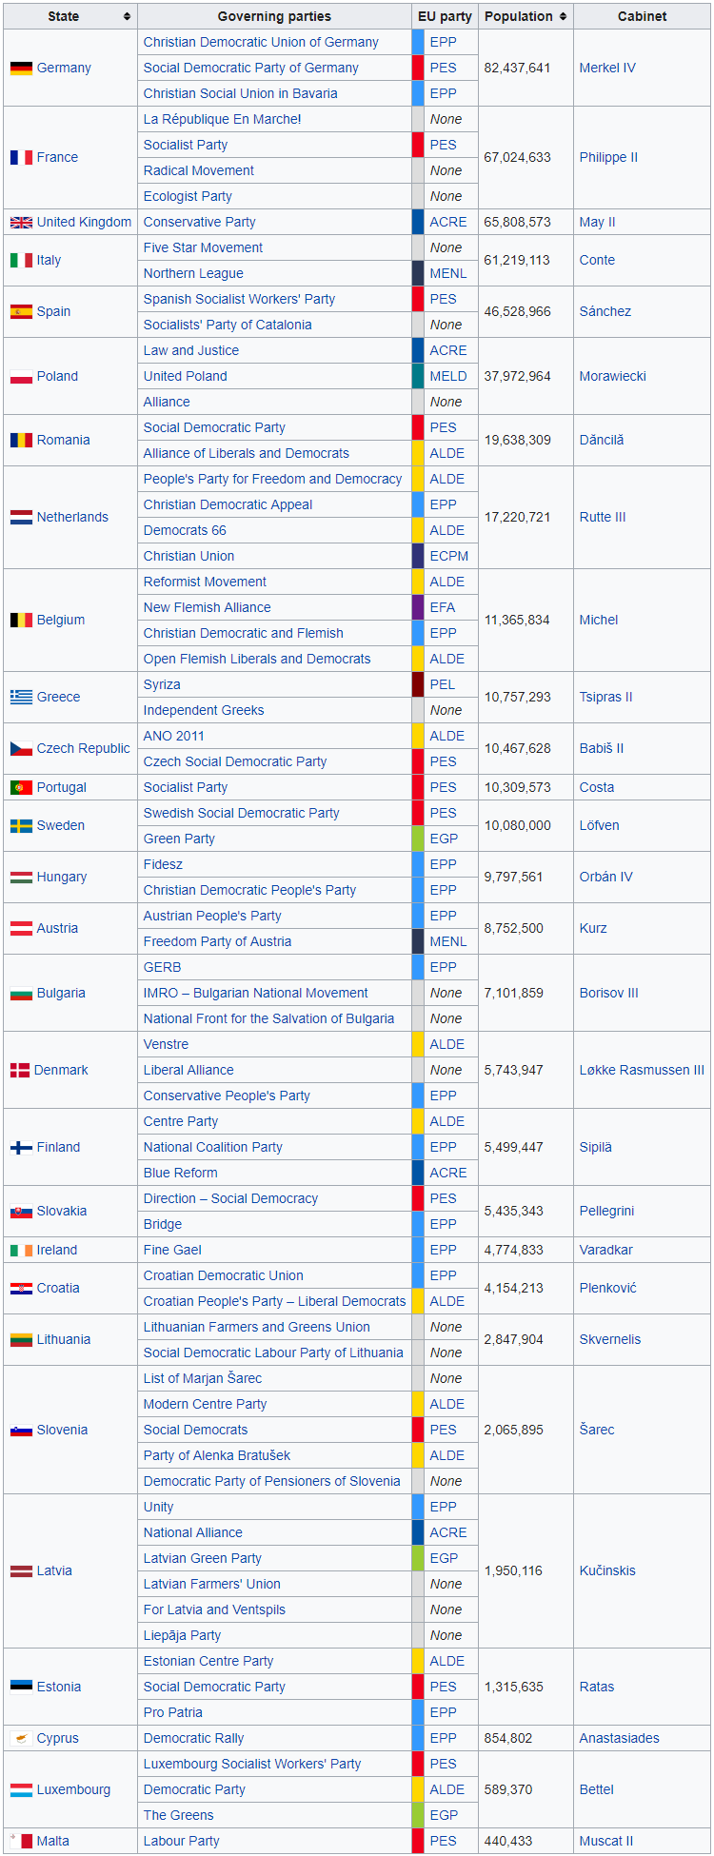The width and height of the screenshot is (714, 1856).
Task: Open the Fidesz party link
Action: 163,865
